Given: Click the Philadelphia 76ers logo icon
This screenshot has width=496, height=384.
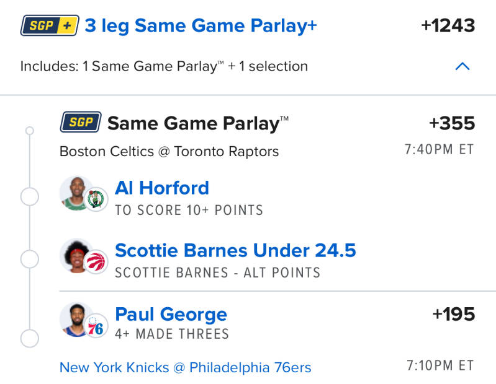Looking at the screenshot, I should [x=96, y=326].
